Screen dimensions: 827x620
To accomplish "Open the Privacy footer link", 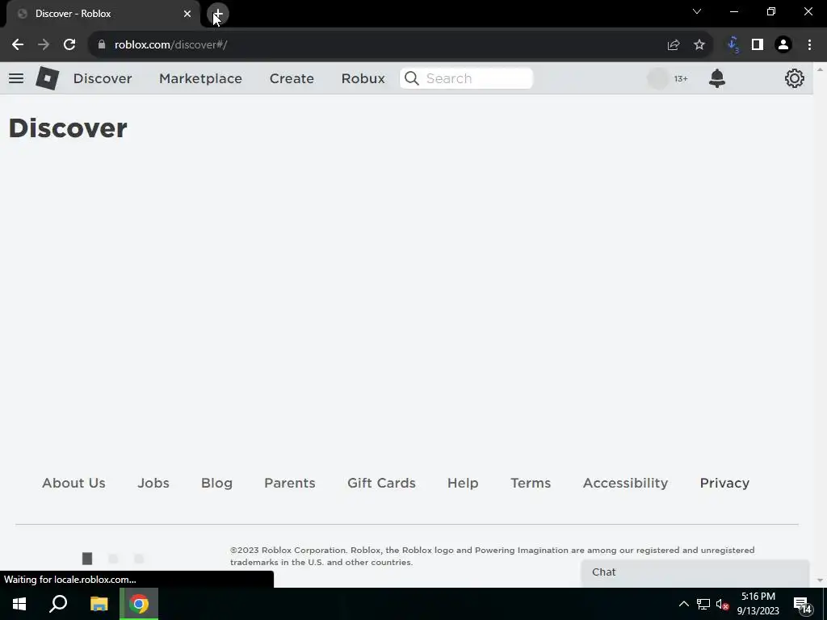I will [724, 483].
